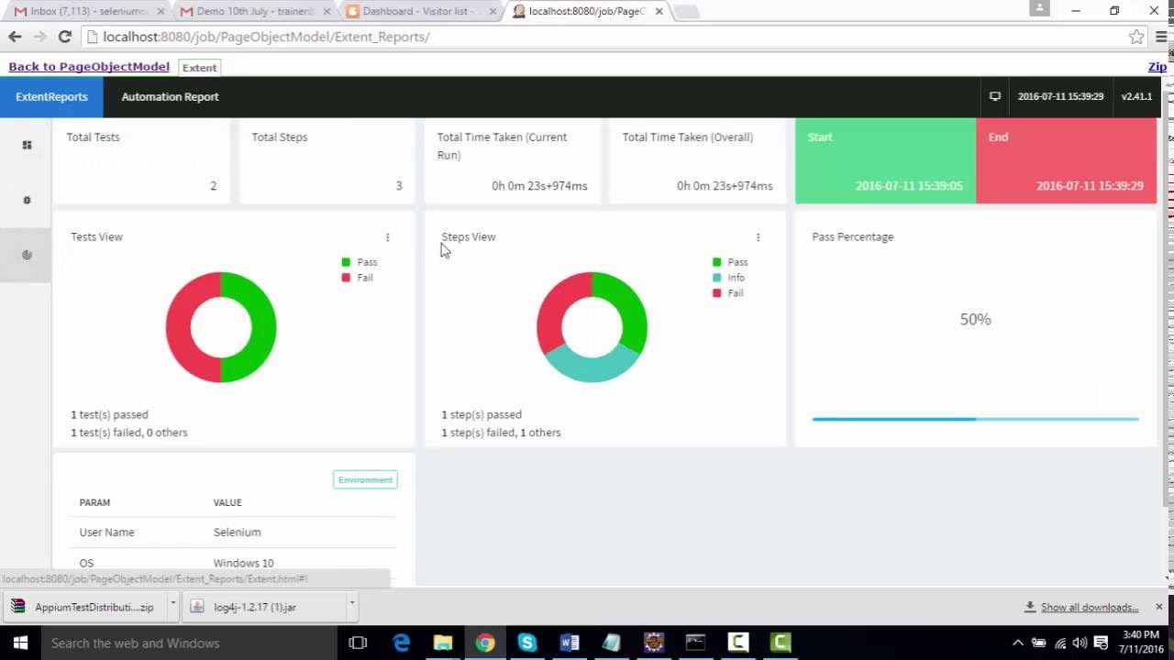Image resolution: width=1174 pixels, height=660 pixels.
Task: Show hidden system tray icons
Action: click(1017, 643)
